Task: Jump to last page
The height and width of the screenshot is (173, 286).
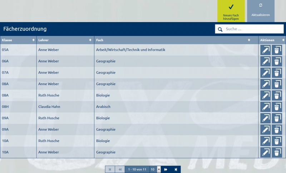Action: point(176,169)
